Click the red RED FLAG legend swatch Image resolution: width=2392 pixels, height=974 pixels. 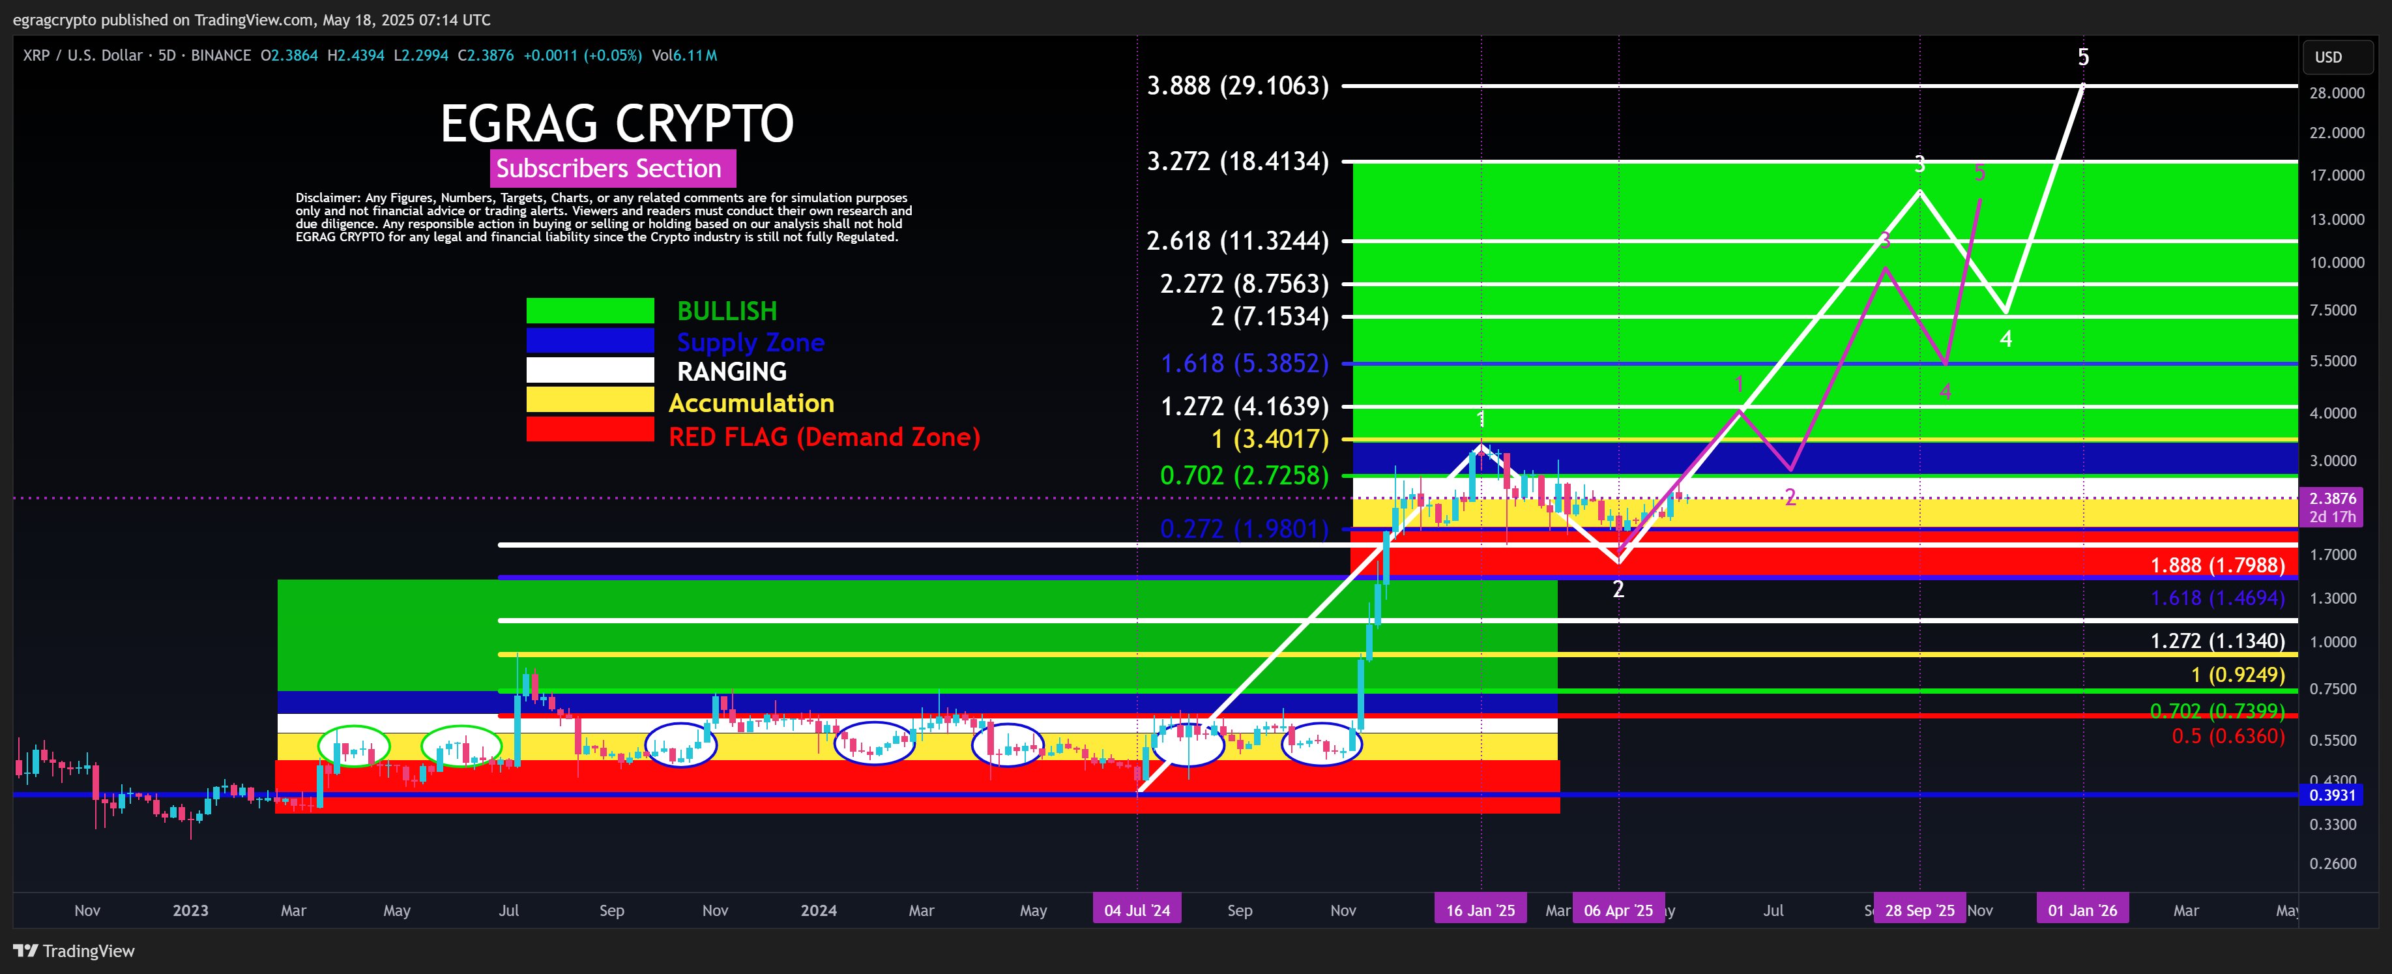pyautogui.click(x=590, y=429)
